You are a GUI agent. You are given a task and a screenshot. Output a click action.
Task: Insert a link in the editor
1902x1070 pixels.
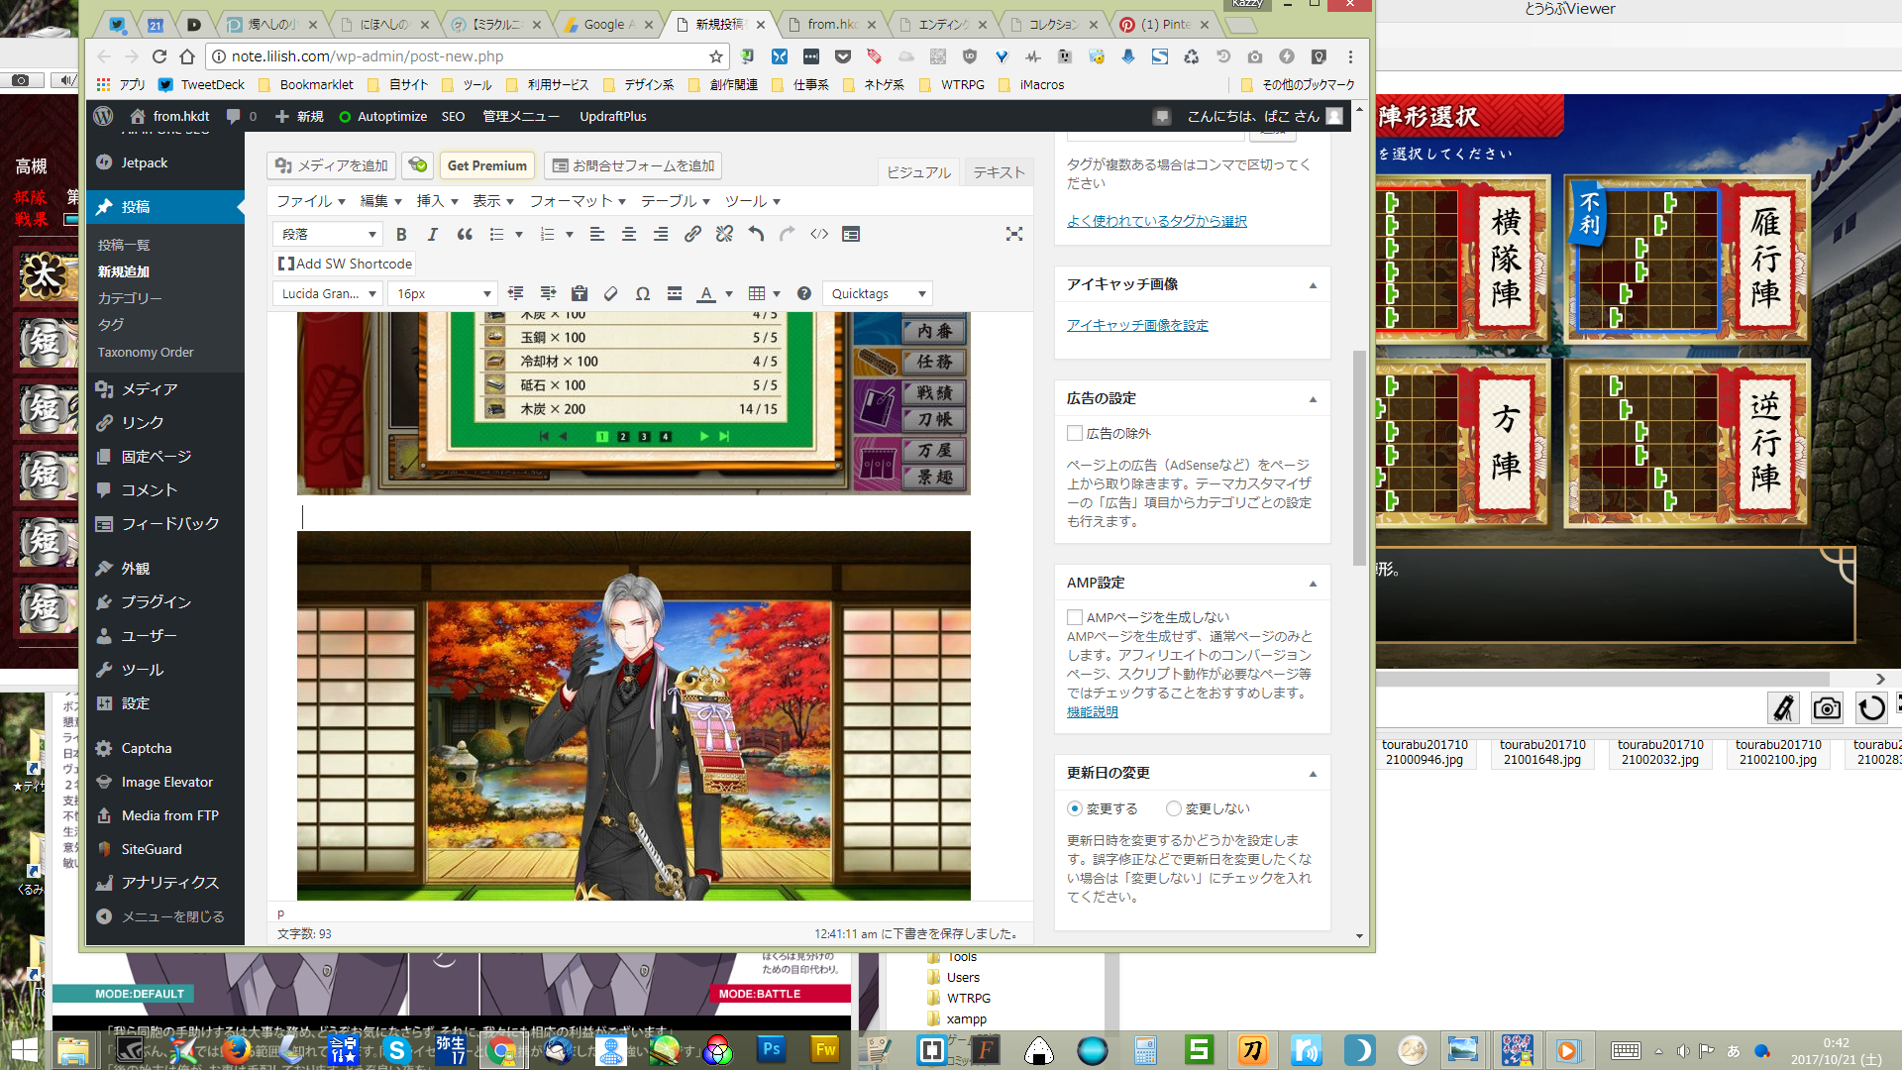(692, 235)
